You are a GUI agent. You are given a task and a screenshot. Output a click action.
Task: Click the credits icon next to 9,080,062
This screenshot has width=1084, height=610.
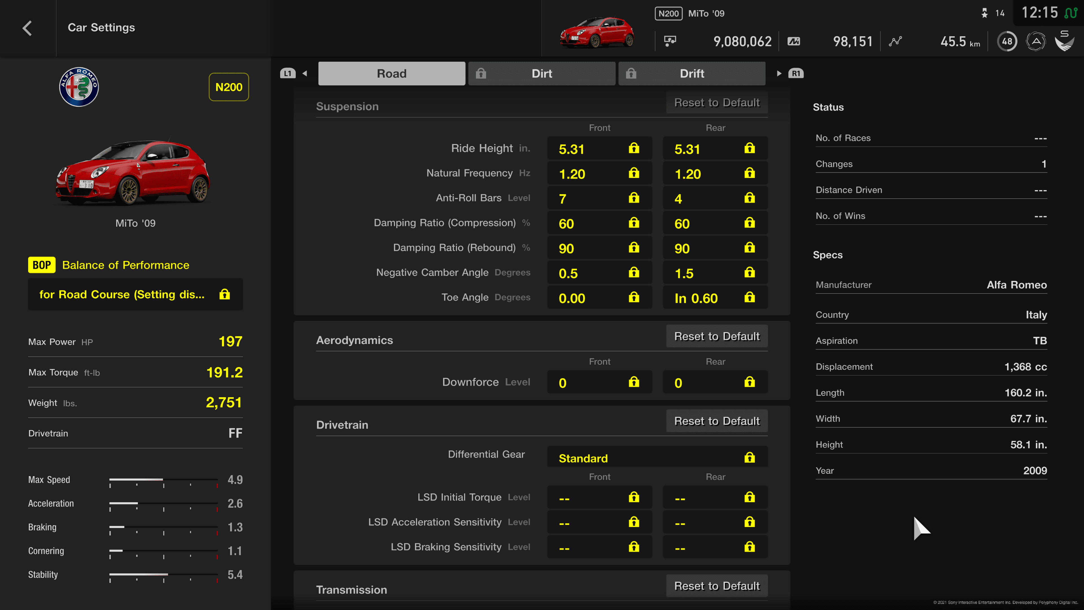pos(670,41)
